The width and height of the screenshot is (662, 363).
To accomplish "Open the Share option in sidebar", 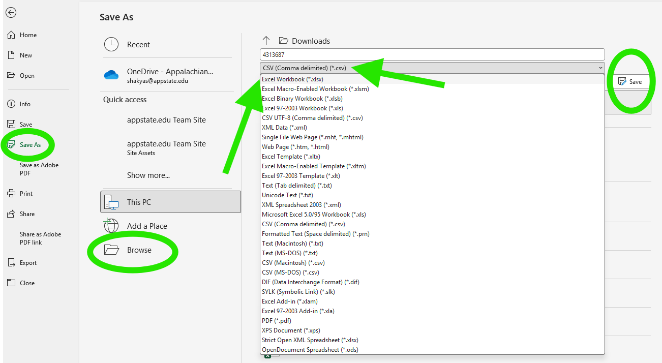I will click(27, 214).
